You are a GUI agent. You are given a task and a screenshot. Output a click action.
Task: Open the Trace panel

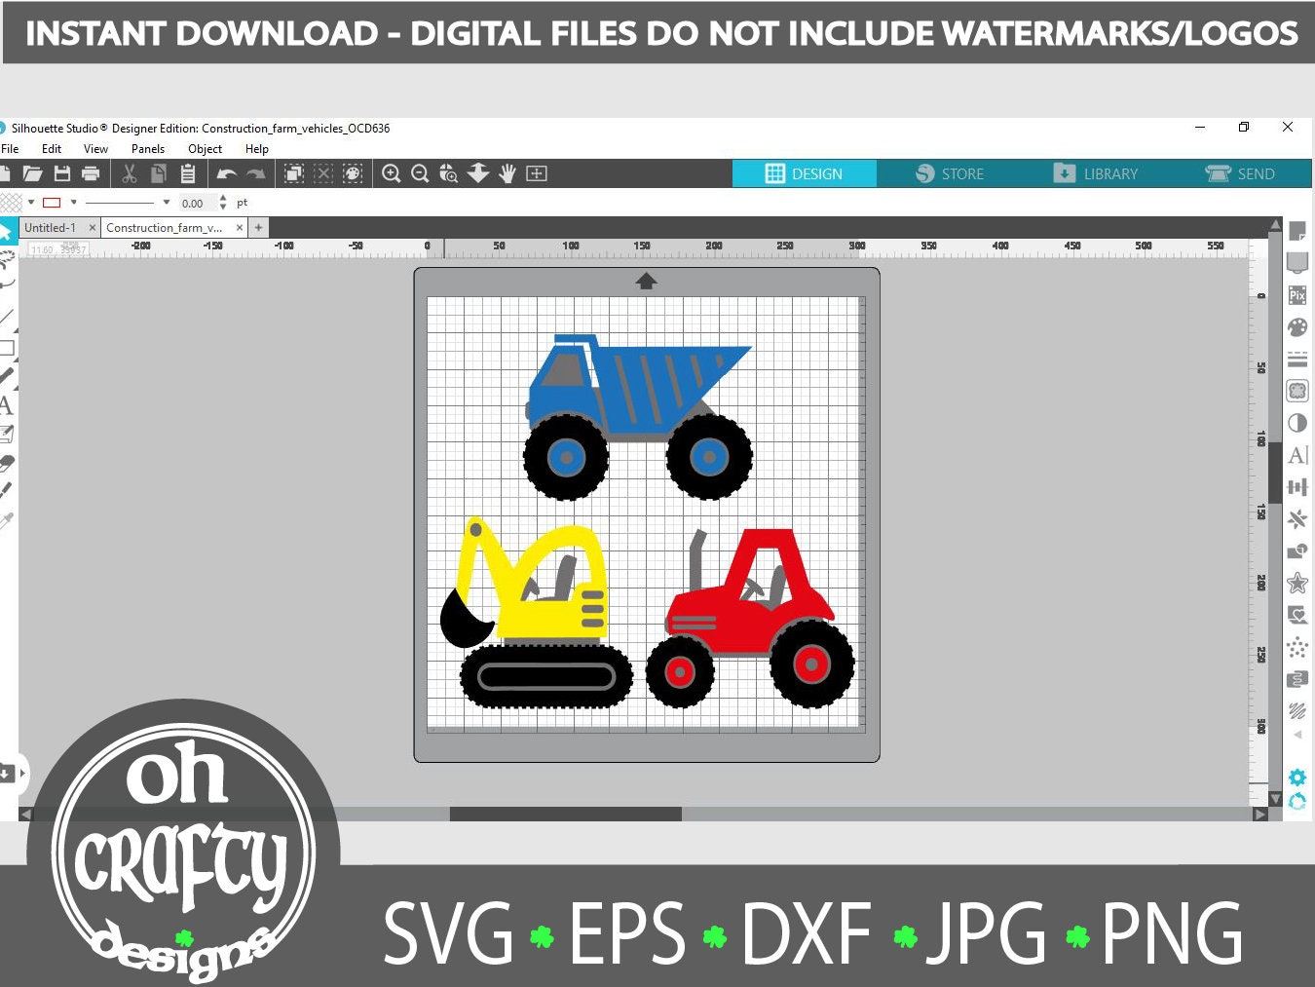click(1297, 391)
